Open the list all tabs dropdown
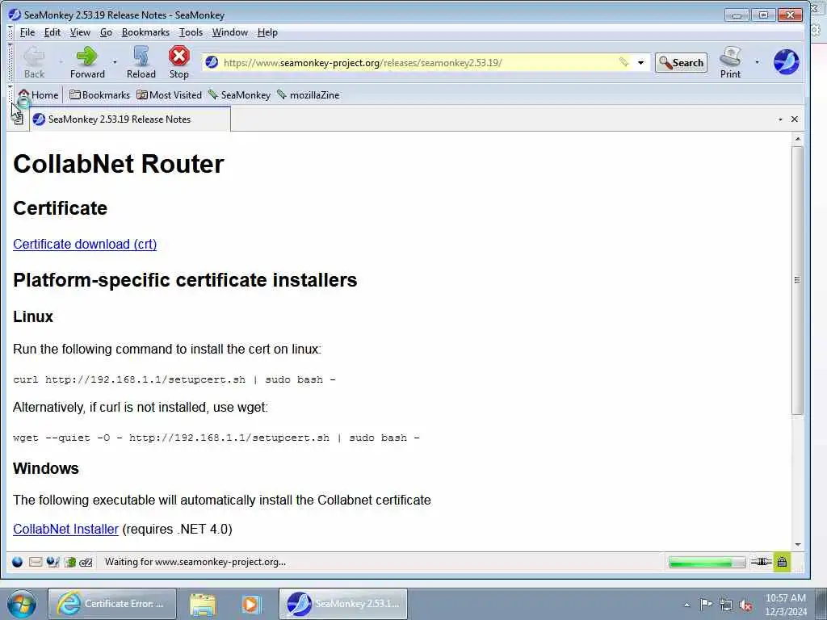 pyautogui.click(x=780, y=119)
